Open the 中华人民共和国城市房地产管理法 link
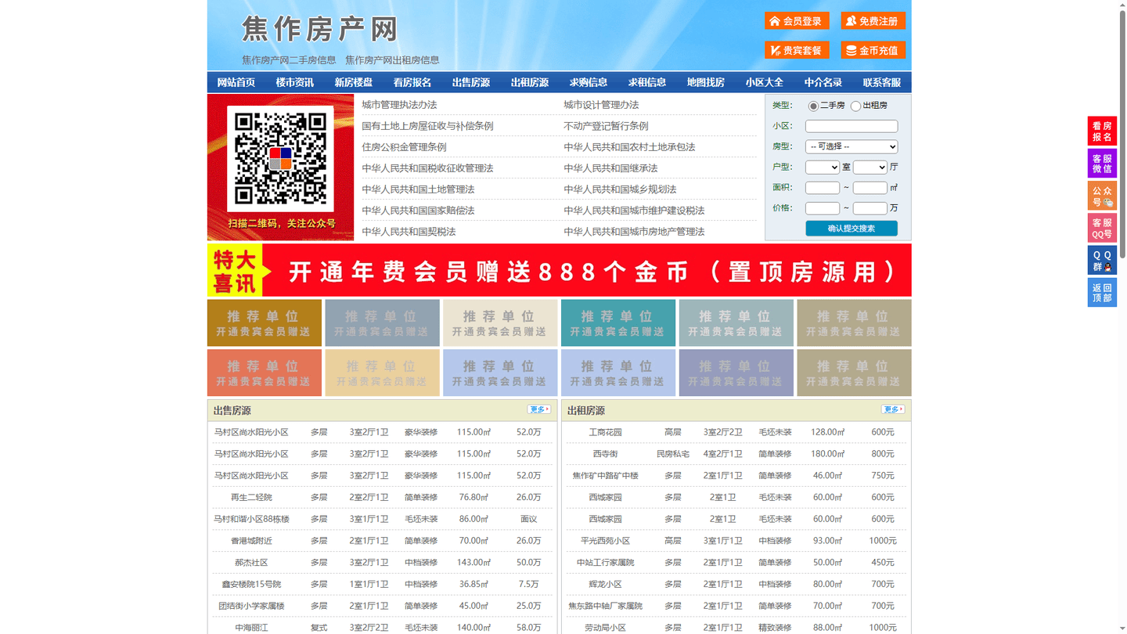This screenshot has height=634, width=1127. point(634,232)
